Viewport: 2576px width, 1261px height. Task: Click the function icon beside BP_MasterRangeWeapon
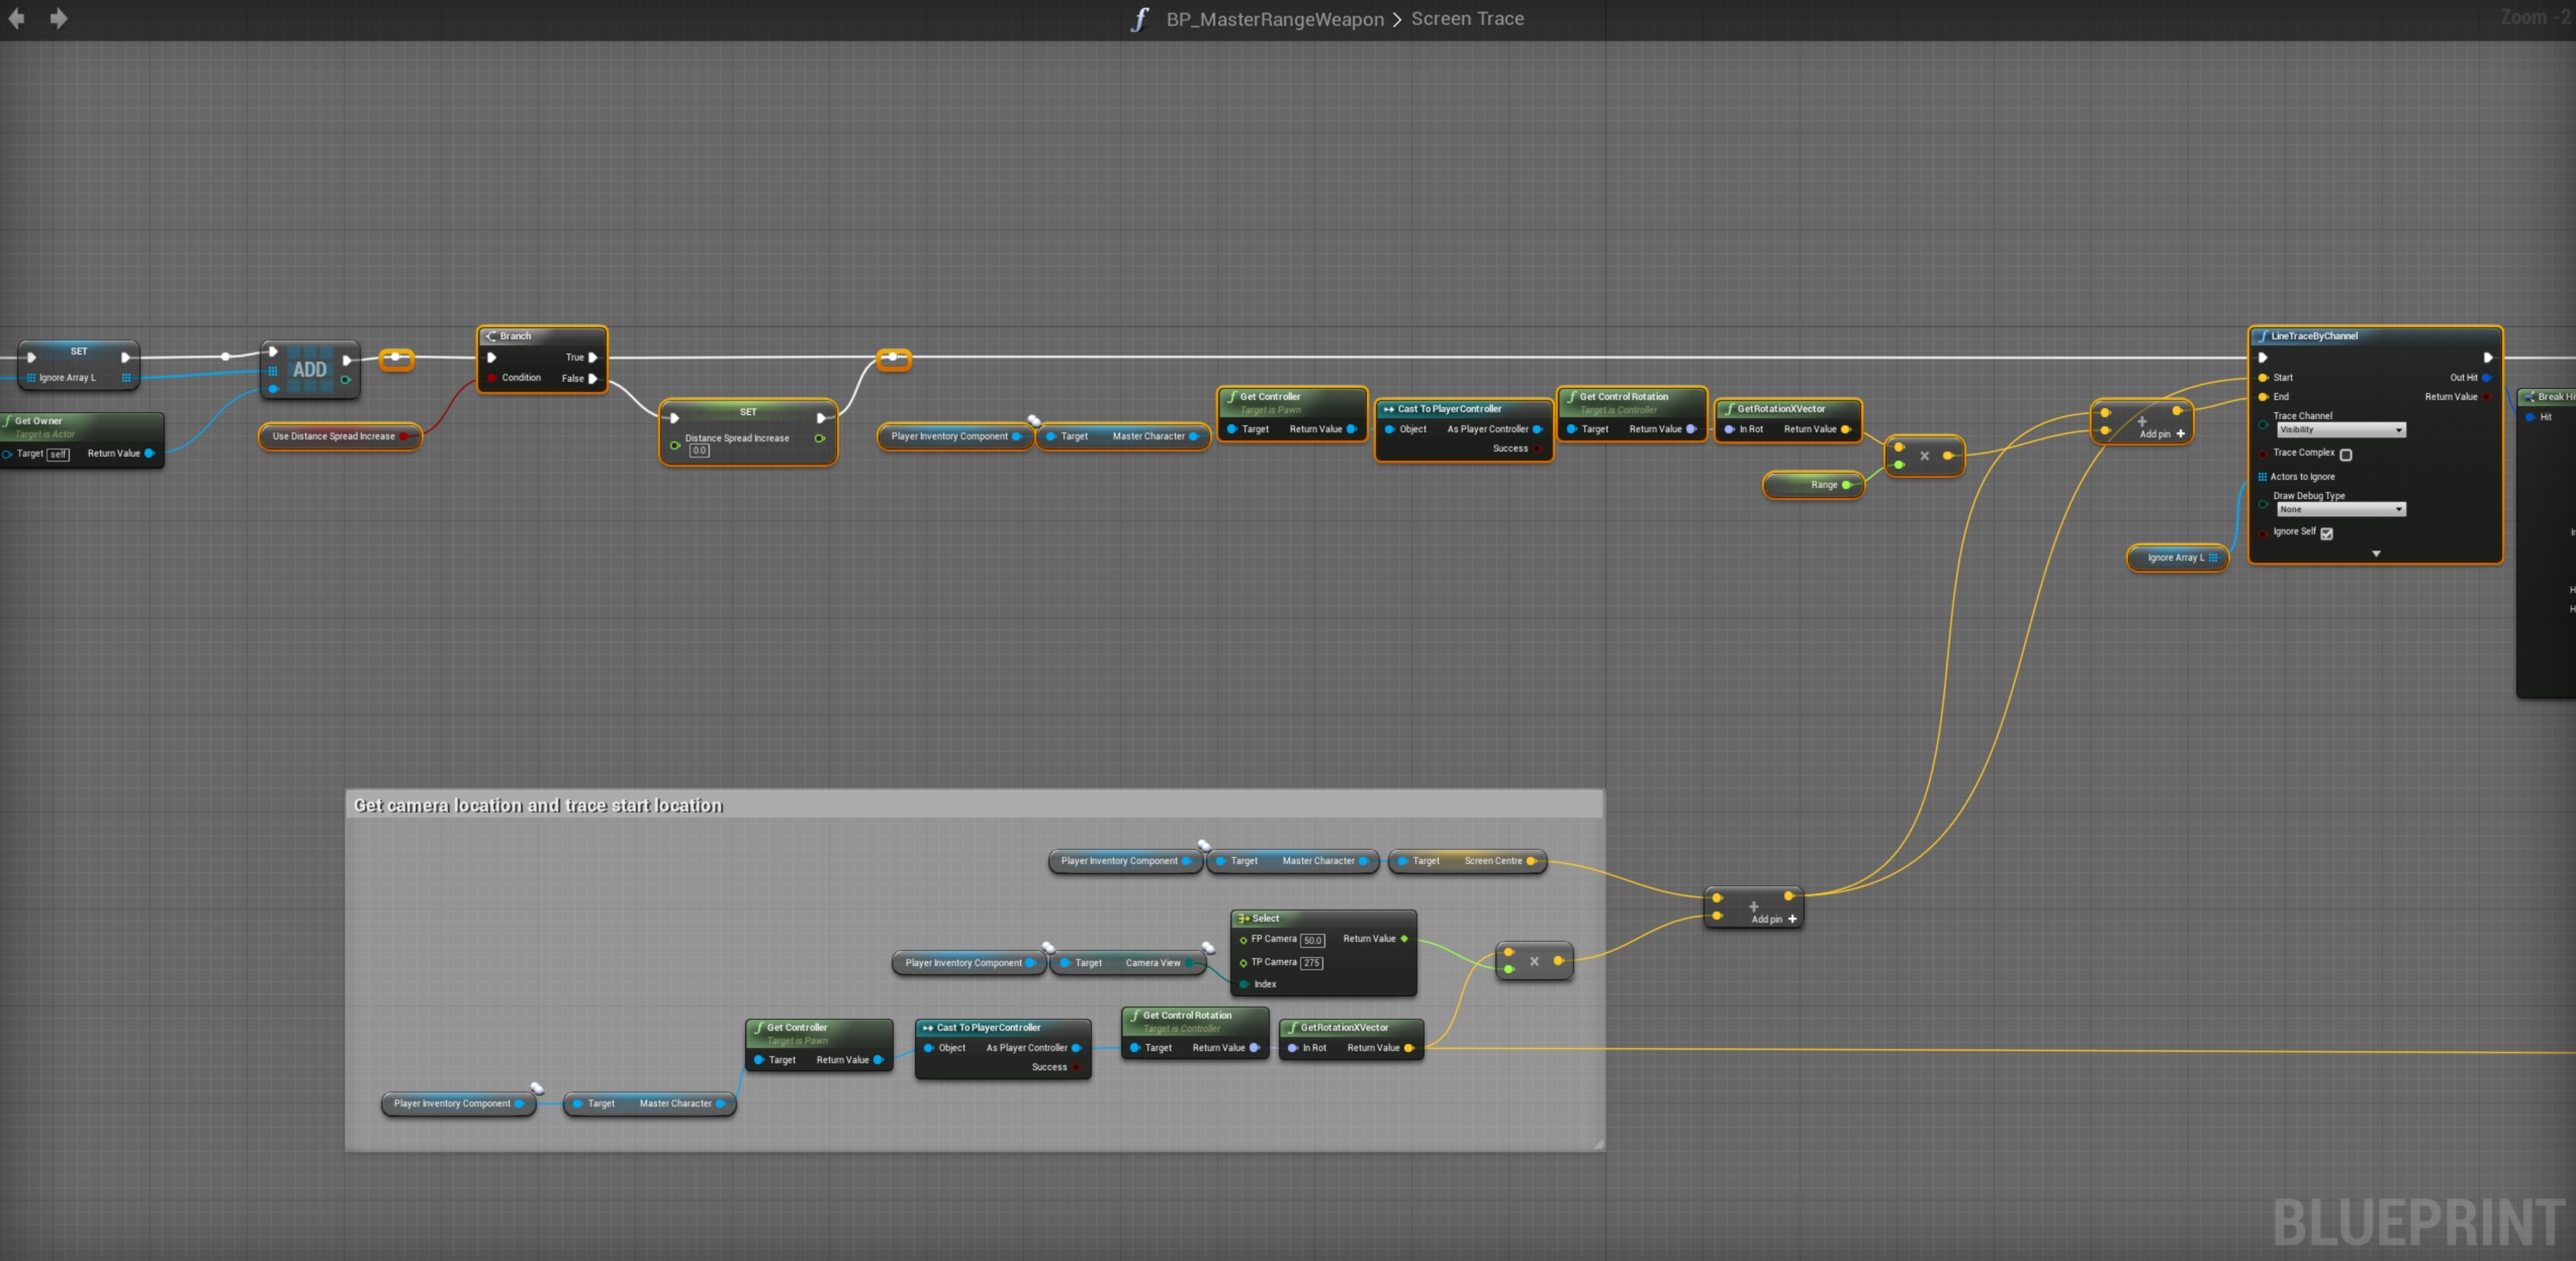tap(1139, 19)
